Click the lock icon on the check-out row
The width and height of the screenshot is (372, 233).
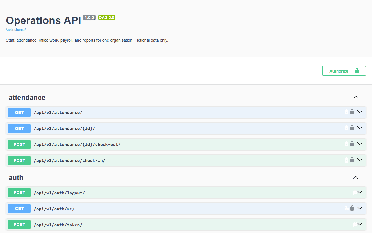pos(352,144)
